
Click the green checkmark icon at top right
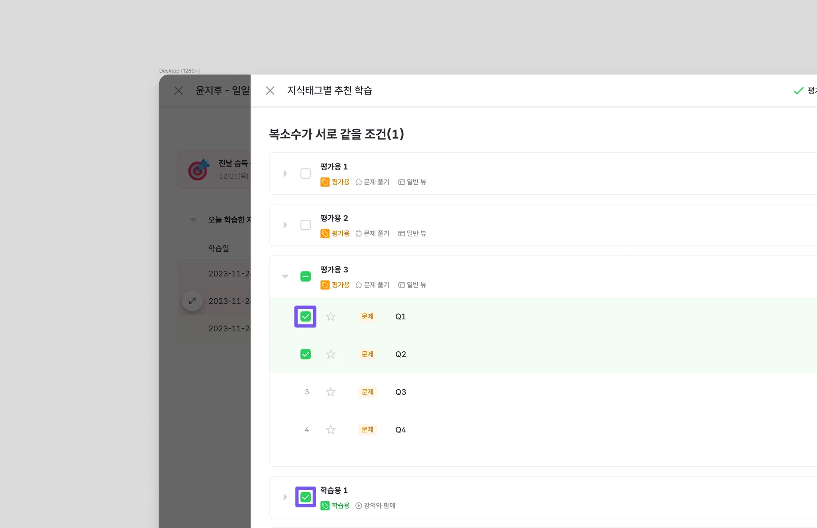click(798, 91)
